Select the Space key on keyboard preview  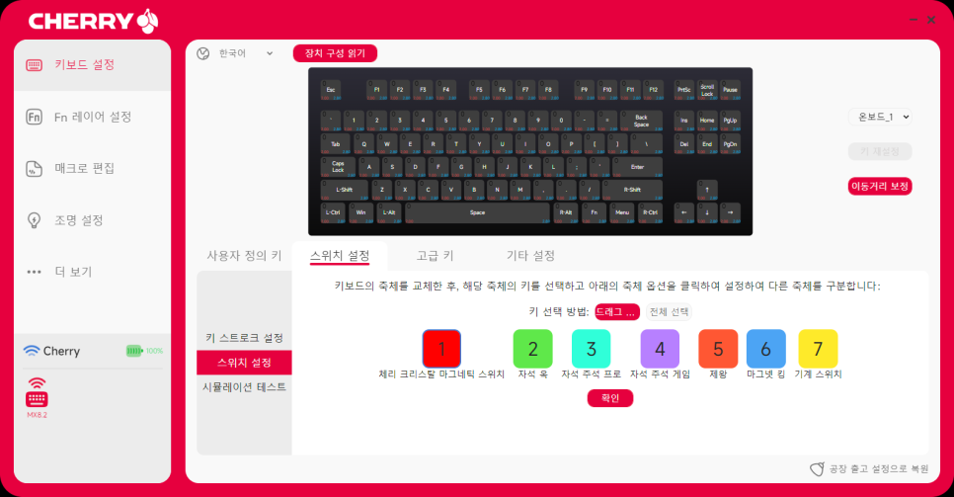[478, 212]
